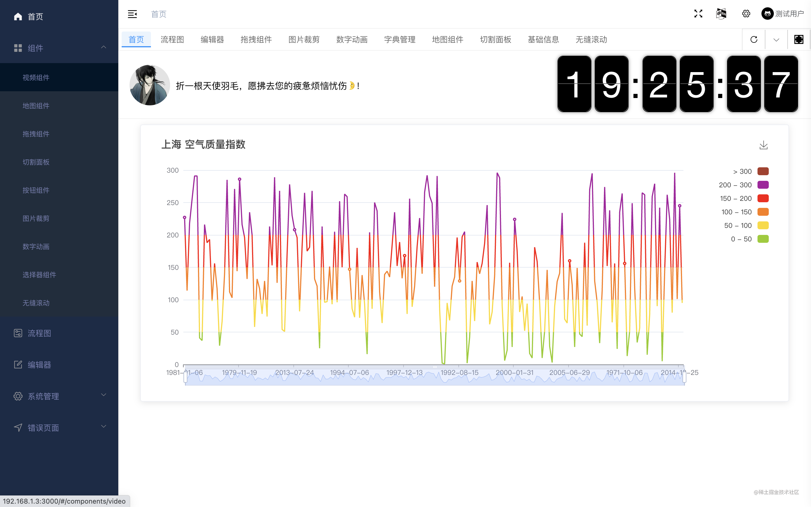Switch to the 流程图 tab
Image resolution: width=811 pixels, height=507 pixels.
click(x=172, y=39)
